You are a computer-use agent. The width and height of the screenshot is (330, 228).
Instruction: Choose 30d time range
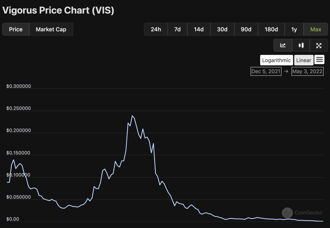222,29
